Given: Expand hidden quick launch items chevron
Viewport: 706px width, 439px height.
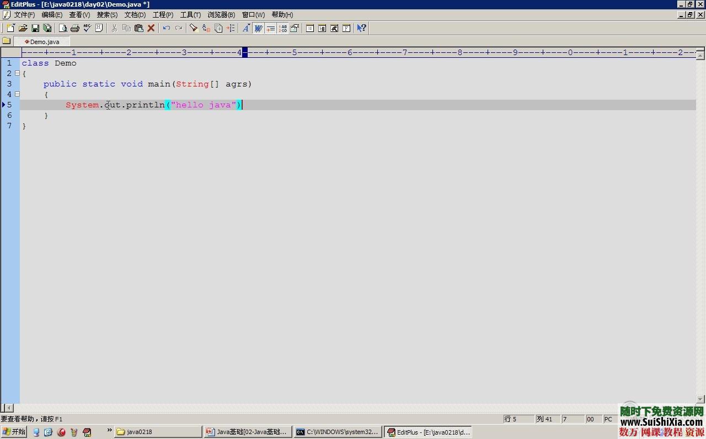Looking at the screenshot, I should [x=109, y=431].
